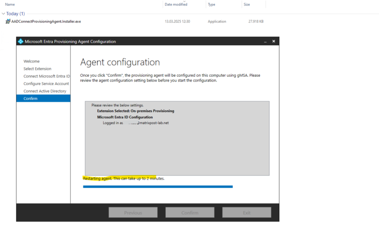Screen dimensions: 379x238
Task: Click the Previous button
Action: 133,212
